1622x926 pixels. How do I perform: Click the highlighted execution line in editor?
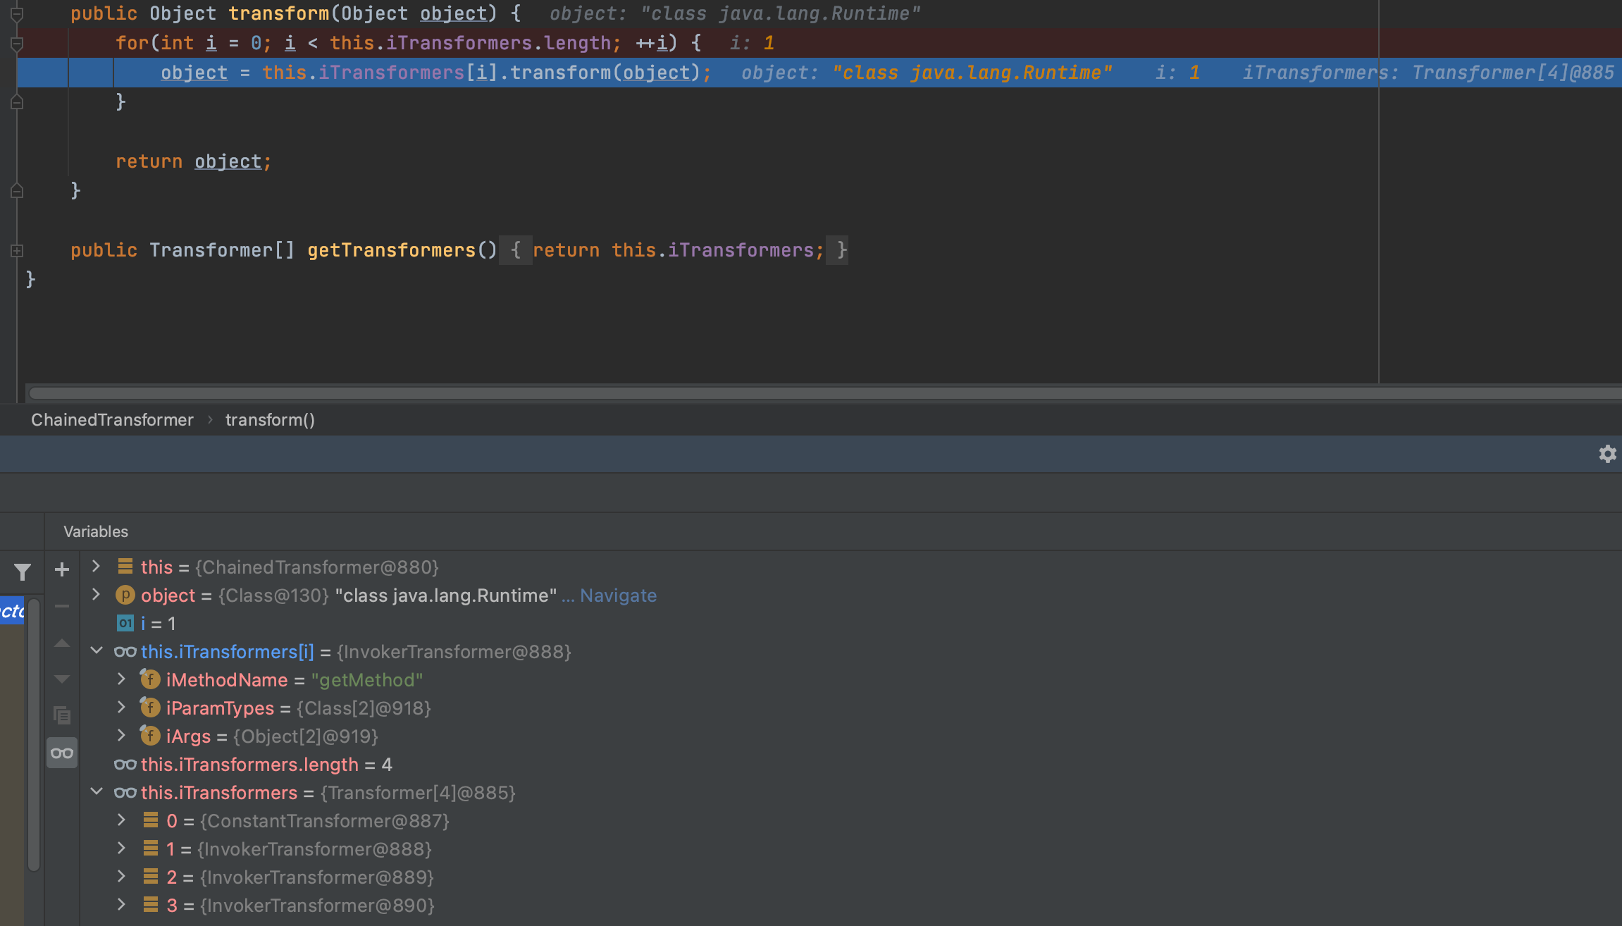(x=819, y=73)
